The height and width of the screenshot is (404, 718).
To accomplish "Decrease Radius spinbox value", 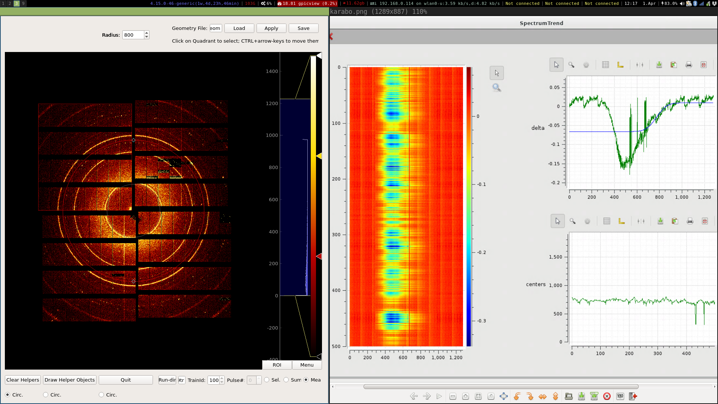I will [x=147, y=37].
